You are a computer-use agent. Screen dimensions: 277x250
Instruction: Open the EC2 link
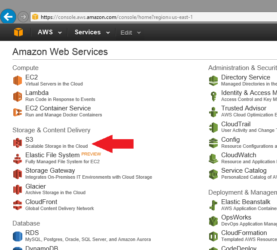click(31, 77)
